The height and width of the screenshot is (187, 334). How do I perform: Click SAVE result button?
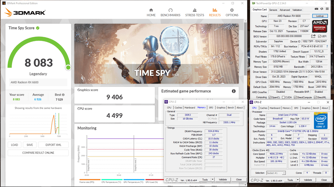30,145
